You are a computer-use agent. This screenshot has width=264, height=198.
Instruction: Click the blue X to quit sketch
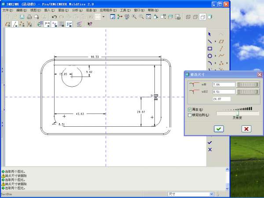coord(210,150)
